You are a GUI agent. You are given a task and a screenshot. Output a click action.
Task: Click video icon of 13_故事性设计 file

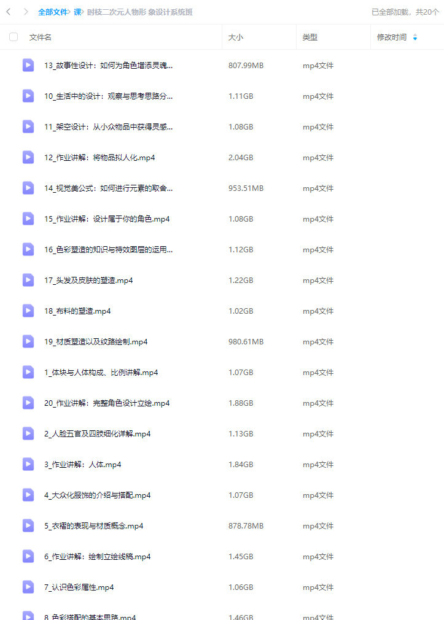pos(28,65)
